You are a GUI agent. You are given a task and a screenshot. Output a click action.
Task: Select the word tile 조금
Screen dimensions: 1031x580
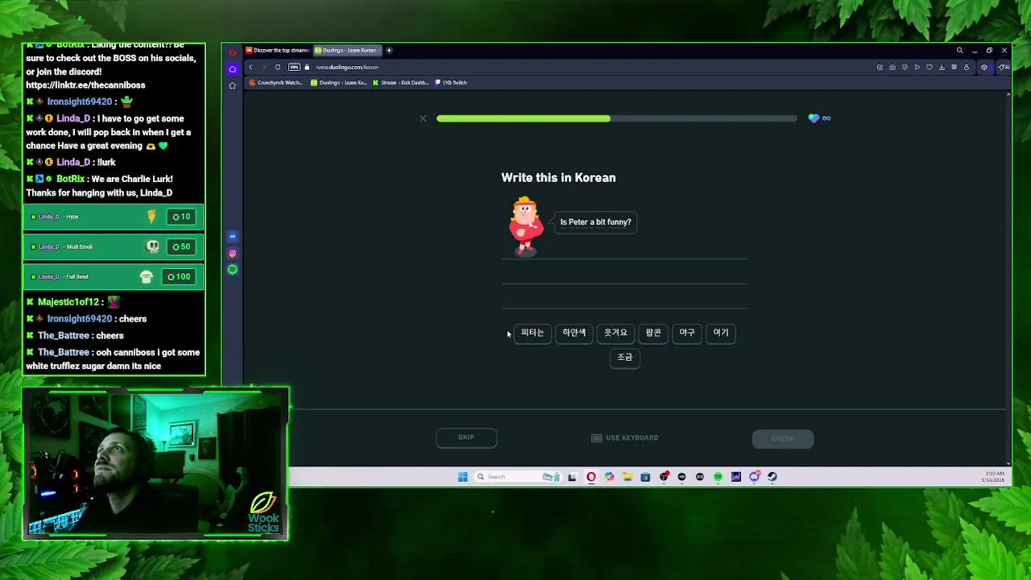(625, 358)
